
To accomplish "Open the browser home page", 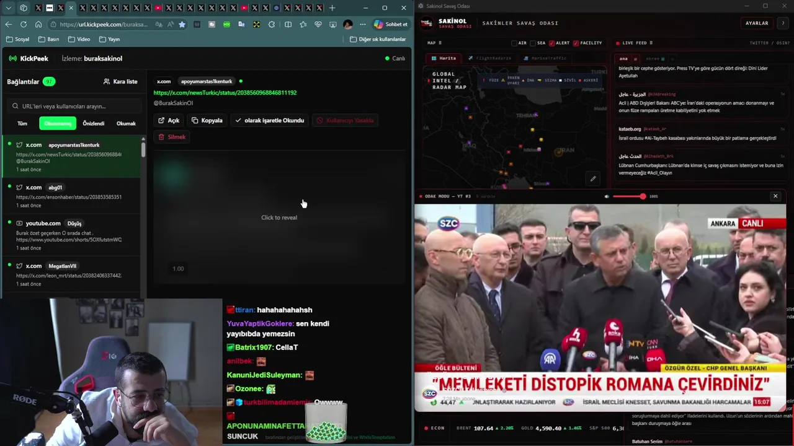I will (x=38, y=24).
